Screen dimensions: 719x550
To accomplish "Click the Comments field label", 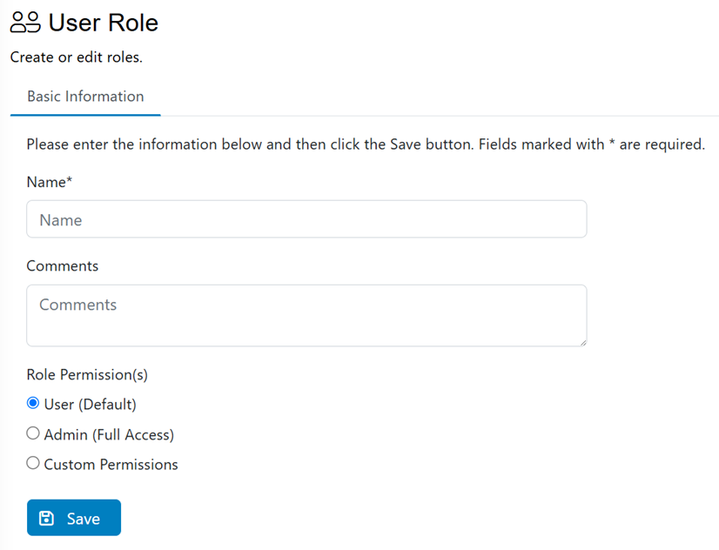I will [63, 265].
